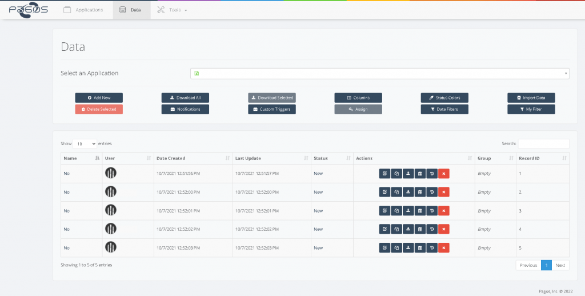The image size is (585, 296).
Task: Focus the table Search field
Action: point(544,143)
